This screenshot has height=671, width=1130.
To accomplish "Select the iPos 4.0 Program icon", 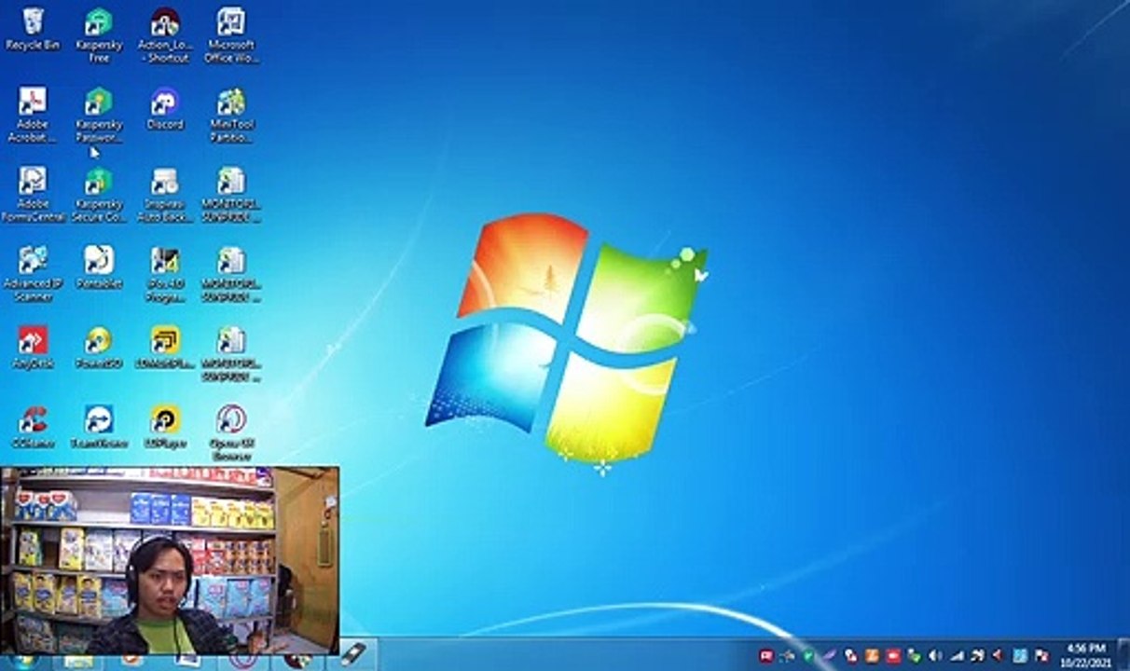I will (x=165, y=274).
